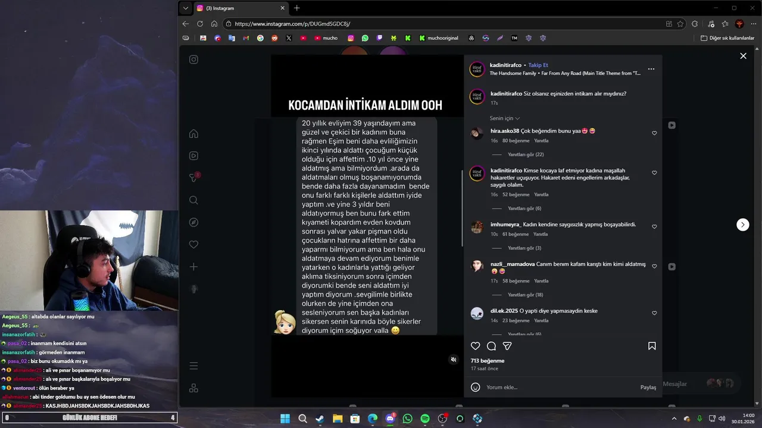This screenshot has width=762, height=428.
Task: Close the post overlay with X
Action: point(743,56)
